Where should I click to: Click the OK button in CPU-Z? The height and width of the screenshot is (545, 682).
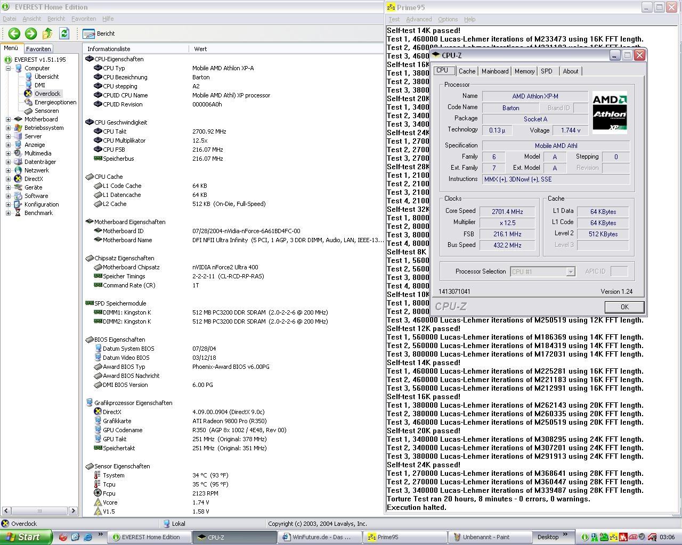tap(624, 307)
